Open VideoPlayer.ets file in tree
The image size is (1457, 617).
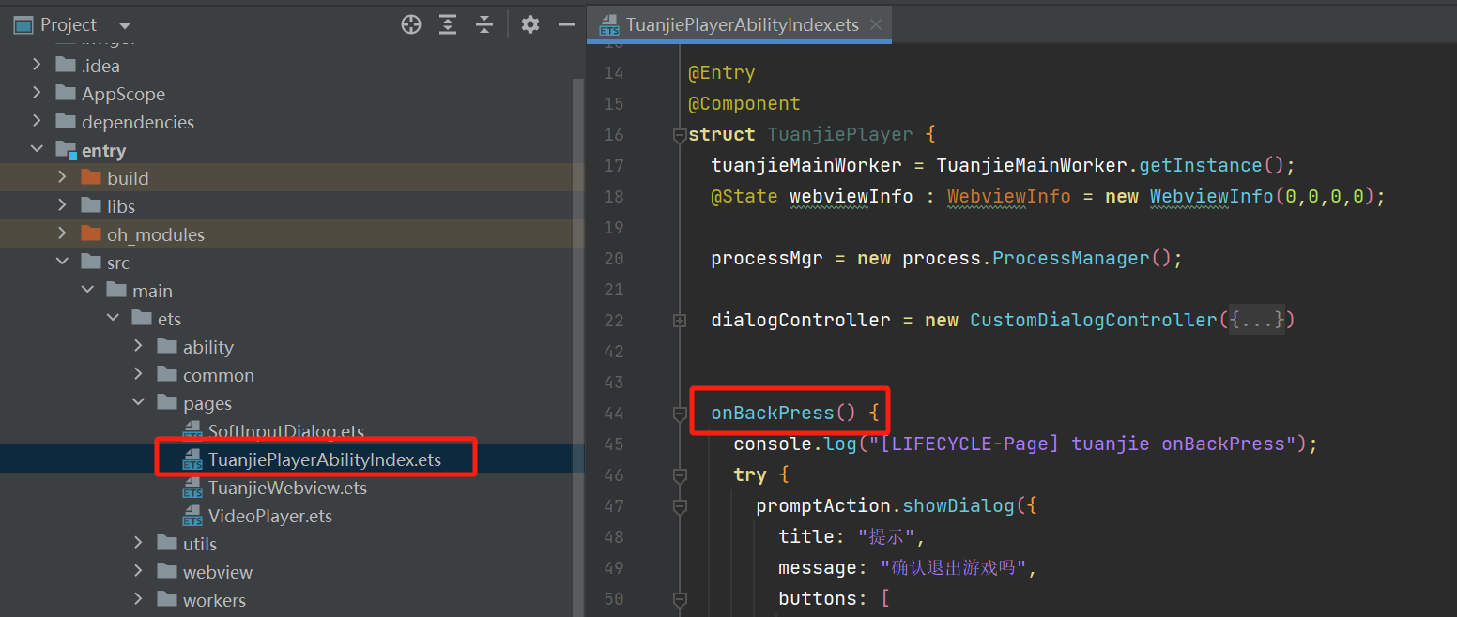pos(269,517)
